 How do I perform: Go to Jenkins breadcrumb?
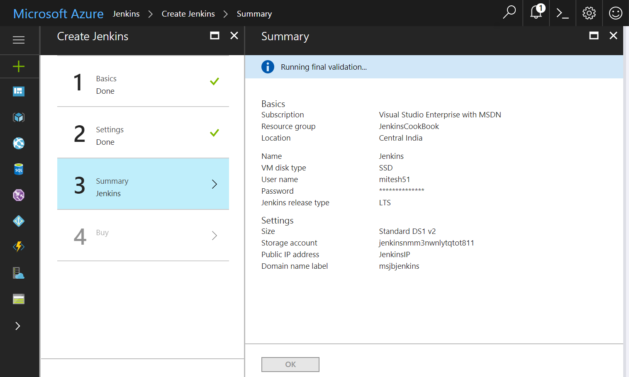tap(126, 14)
